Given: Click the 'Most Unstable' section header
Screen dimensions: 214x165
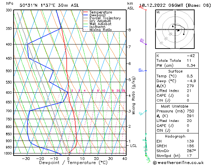Looking at the screenshot, I should (175, 106).
